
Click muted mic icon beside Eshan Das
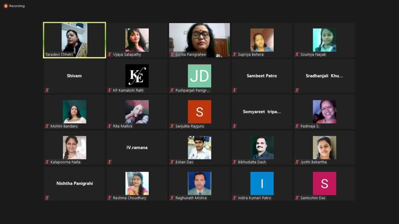pos(172,162)
